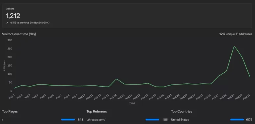255x124 pixels.
Task: Click the Visitors card label
Action: 10,9
